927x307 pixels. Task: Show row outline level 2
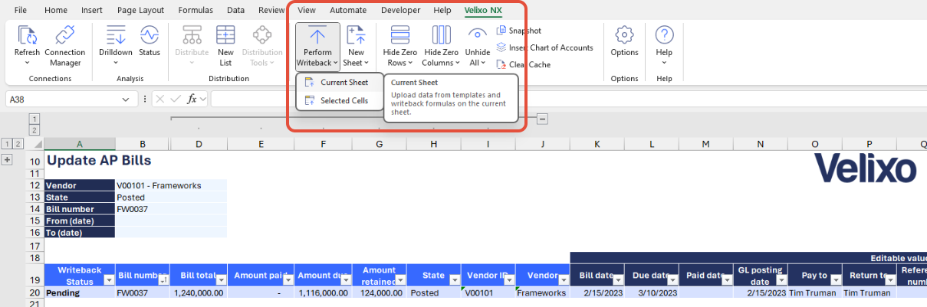[18, 143]
